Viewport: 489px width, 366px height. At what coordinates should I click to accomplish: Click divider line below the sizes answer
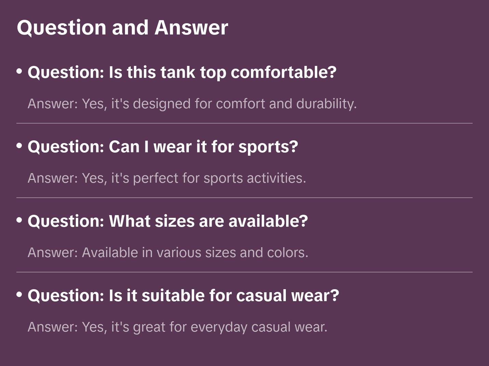tap(244, 272)
